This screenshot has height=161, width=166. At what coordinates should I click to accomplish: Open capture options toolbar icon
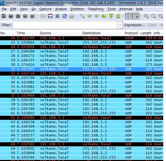tap(11, 16)
